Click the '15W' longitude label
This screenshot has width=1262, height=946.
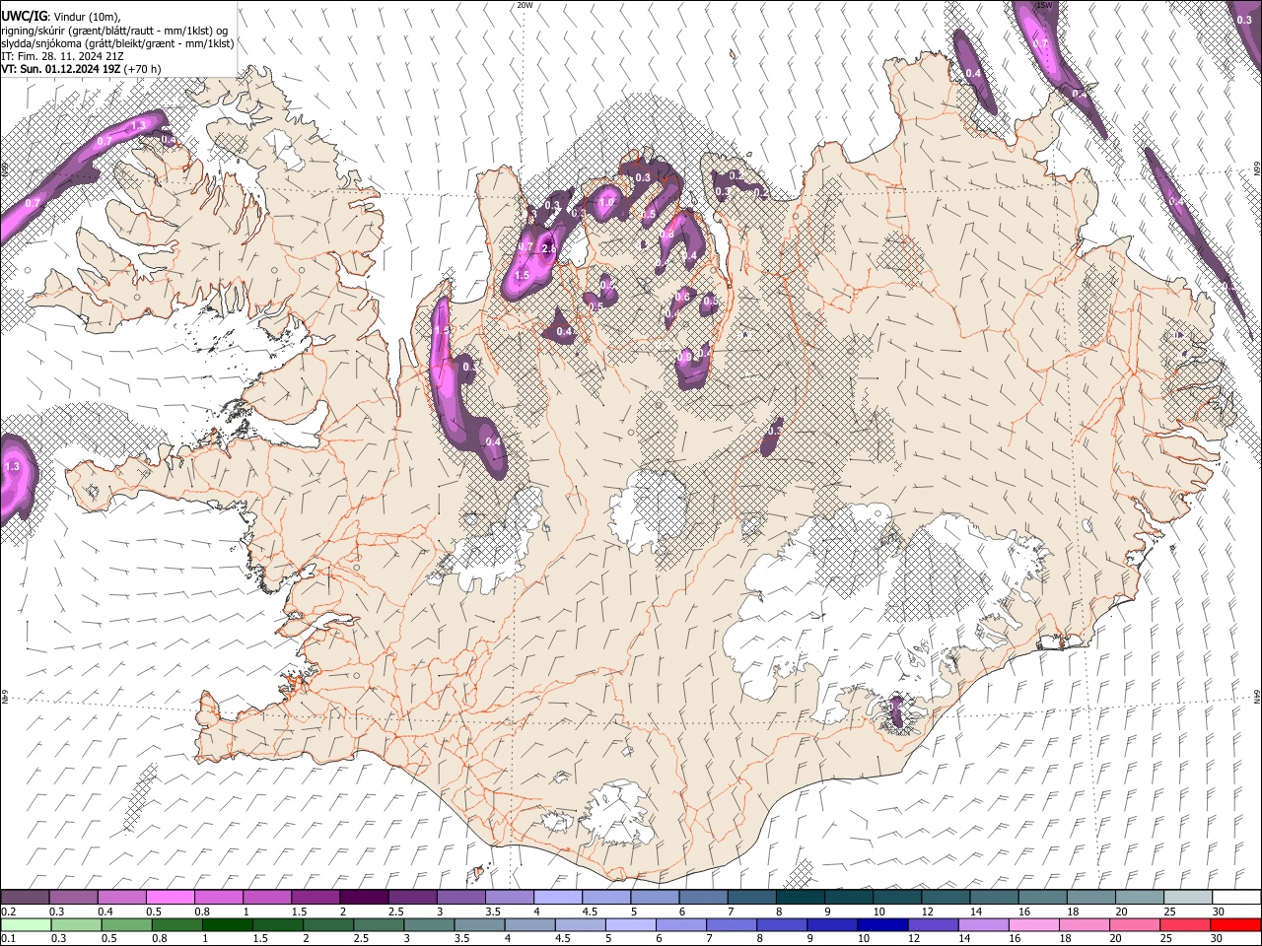1046,5
